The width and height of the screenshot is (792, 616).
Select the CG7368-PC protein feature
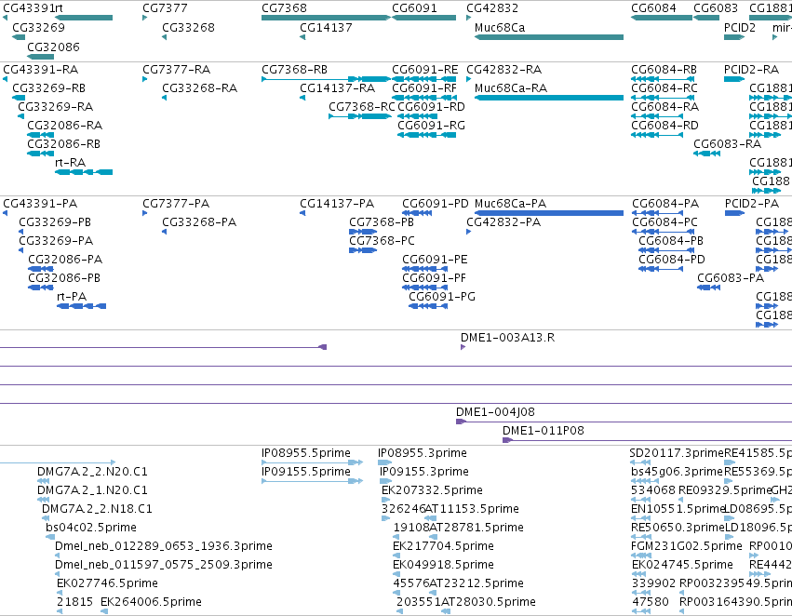pos(363,250)
